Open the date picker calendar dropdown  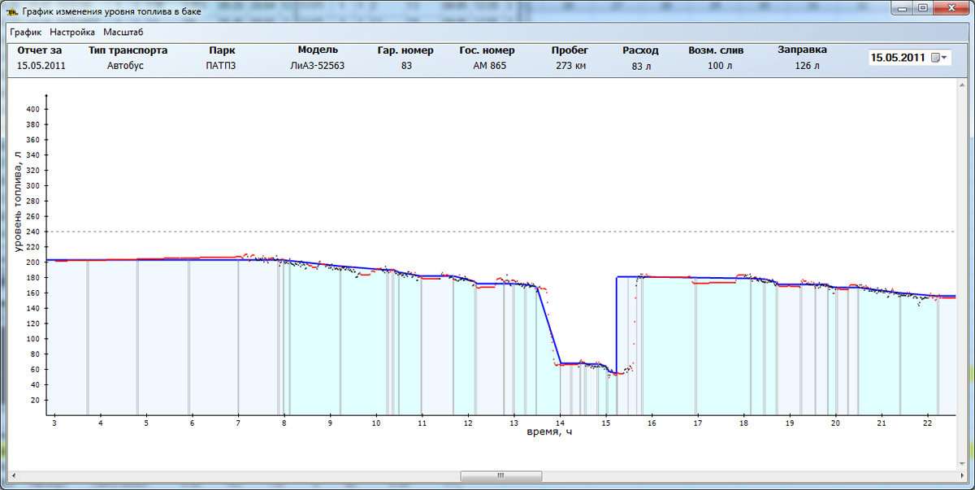(x=939, y=58)
